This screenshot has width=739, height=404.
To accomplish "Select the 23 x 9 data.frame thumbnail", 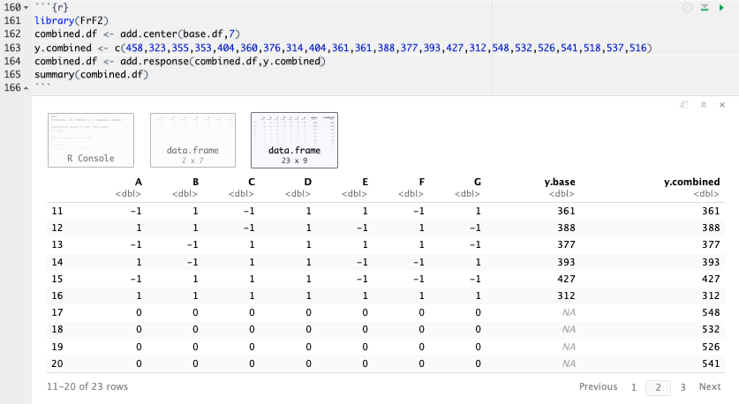I will [294, 139].
